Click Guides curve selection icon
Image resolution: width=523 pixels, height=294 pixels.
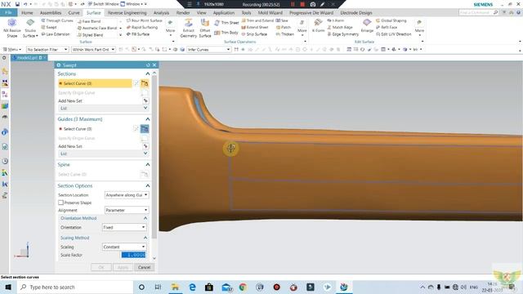145,129
